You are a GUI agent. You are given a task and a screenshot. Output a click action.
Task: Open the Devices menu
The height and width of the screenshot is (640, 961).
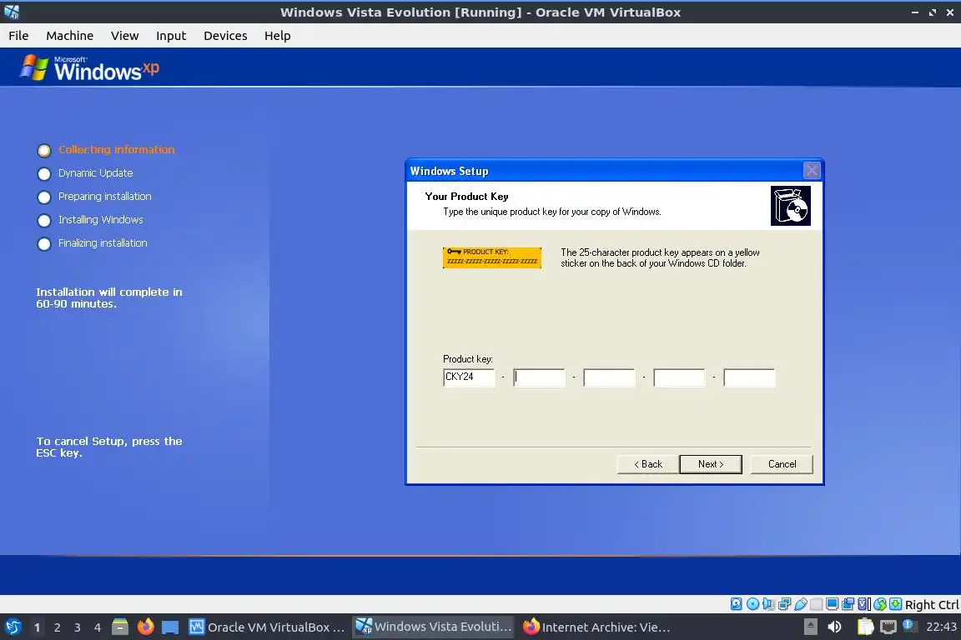225,36
